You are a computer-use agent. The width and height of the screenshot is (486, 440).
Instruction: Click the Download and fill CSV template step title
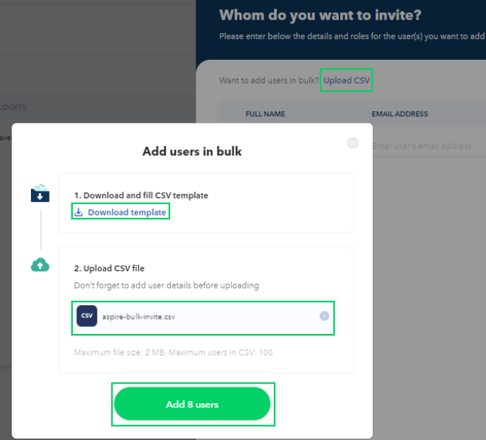click(141, 195)
